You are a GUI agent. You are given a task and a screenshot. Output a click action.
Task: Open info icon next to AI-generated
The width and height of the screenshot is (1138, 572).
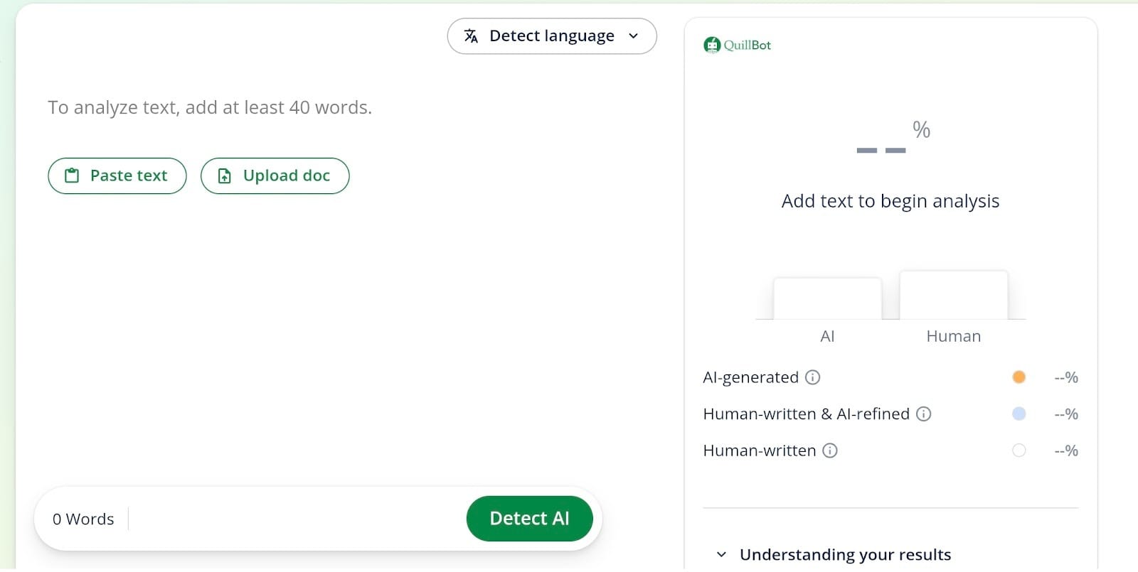[812, 377]
